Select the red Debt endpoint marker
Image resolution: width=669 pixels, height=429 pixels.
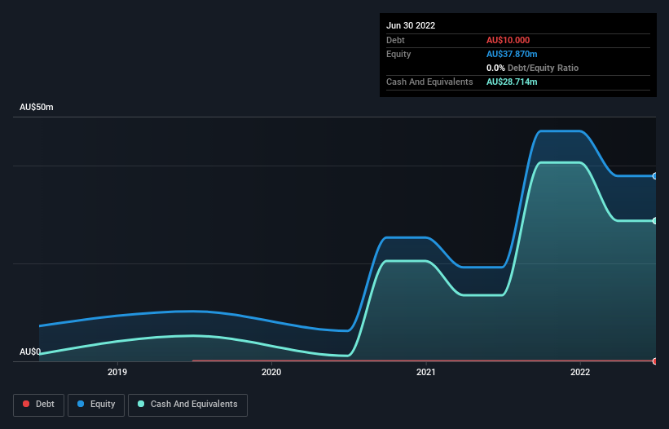(655, 361)
